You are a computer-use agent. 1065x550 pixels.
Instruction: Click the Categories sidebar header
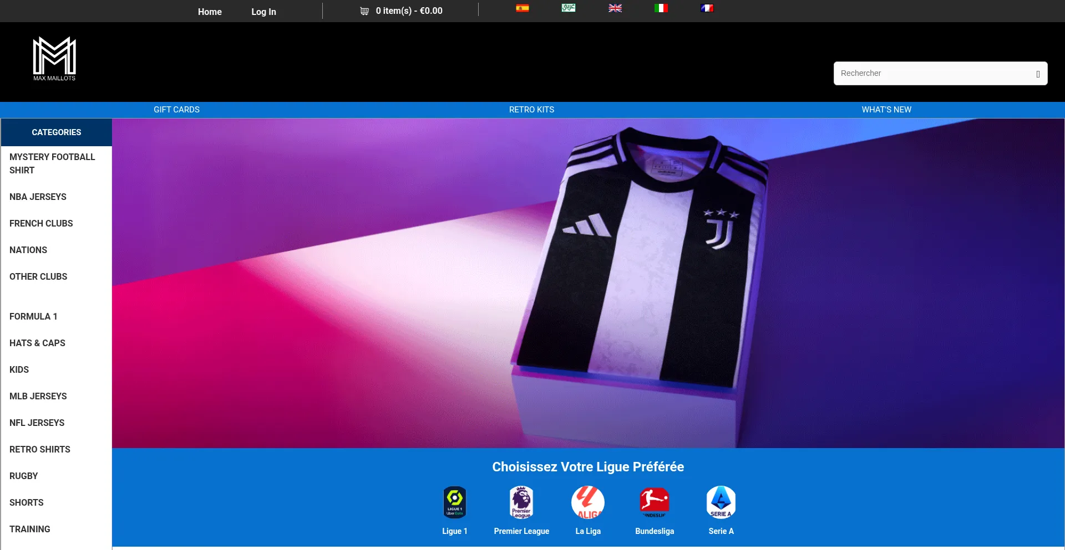(57, 132)
